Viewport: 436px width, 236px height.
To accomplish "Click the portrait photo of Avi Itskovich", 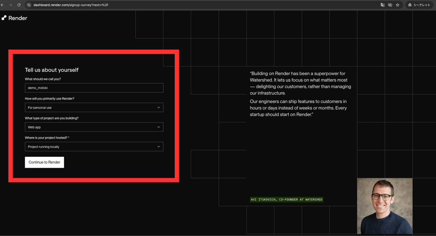I will (385, 206).
